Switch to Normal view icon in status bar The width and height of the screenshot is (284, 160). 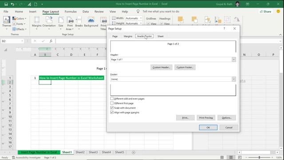pyautogui.click(x=222, y=157)
